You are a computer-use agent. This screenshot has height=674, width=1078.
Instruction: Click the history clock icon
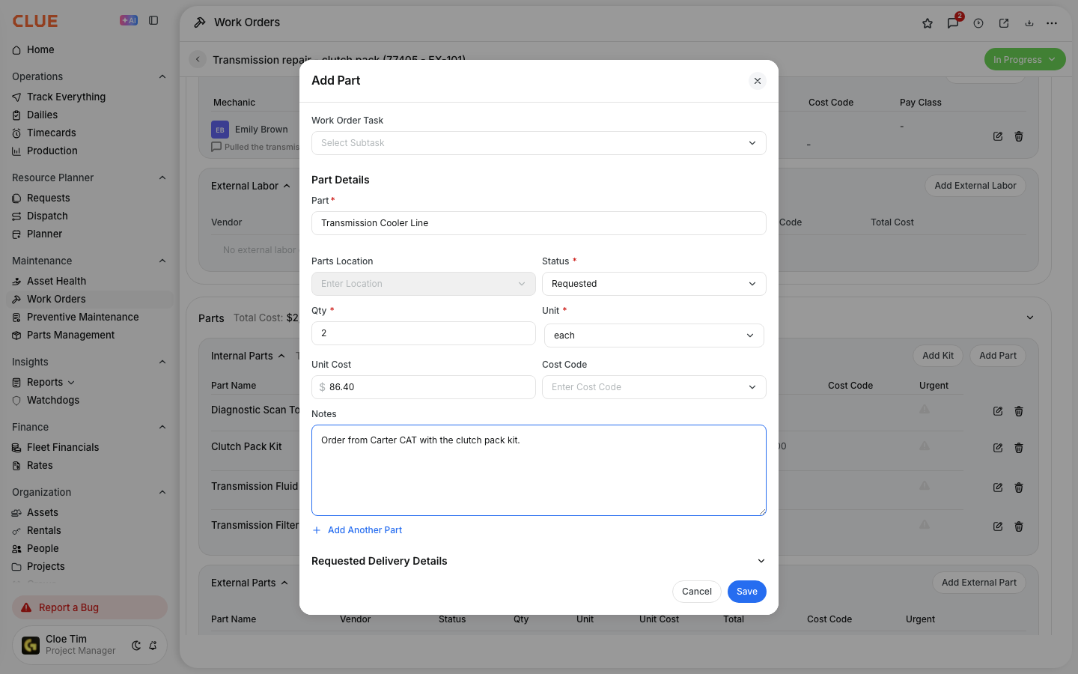coord(978,23)
